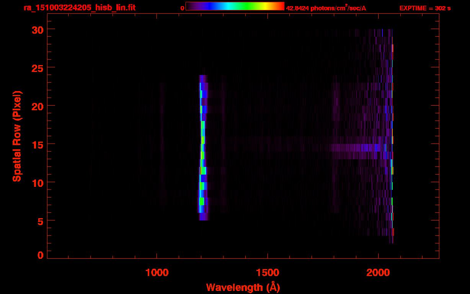Click the filename ra_151003224205_hisb_lin.fit

(x=79, y=8)
